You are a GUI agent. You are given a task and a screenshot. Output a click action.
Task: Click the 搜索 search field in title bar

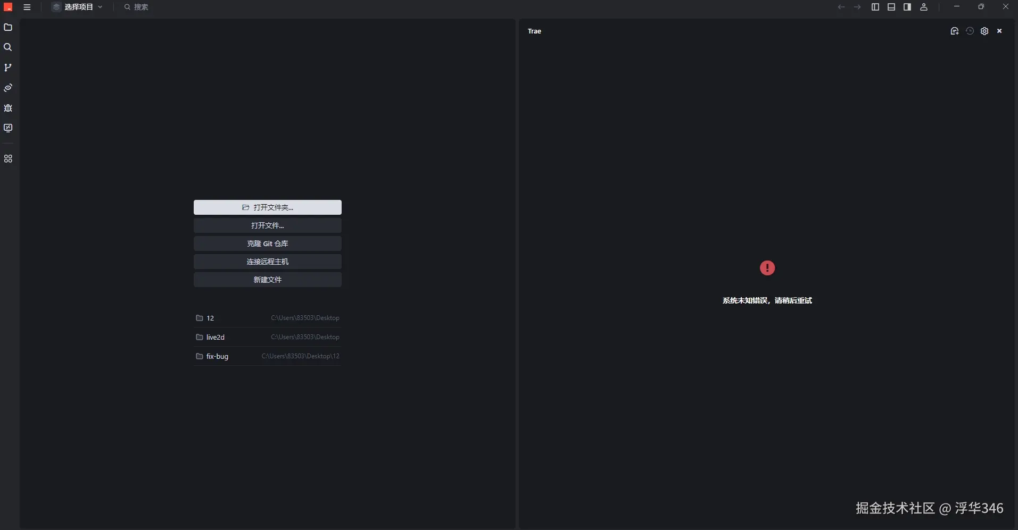(x=141, y=7)
